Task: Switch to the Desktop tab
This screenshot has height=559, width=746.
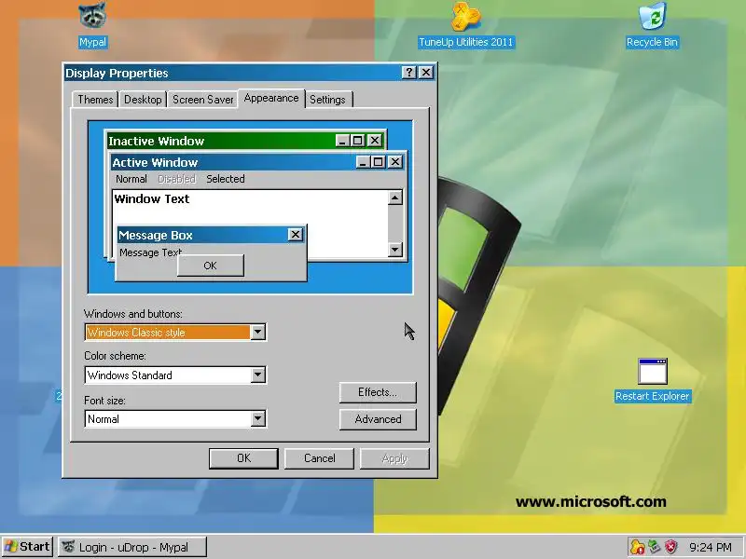Action: pyautogui.click(x=143, y=100)
